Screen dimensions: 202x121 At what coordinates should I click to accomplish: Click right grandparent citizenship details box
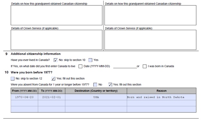click(x=150, y=15)
